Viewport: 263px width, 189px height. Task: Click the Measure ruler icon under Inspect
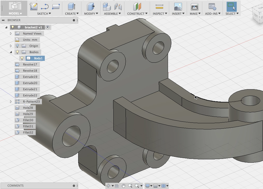tap(159, 6)
